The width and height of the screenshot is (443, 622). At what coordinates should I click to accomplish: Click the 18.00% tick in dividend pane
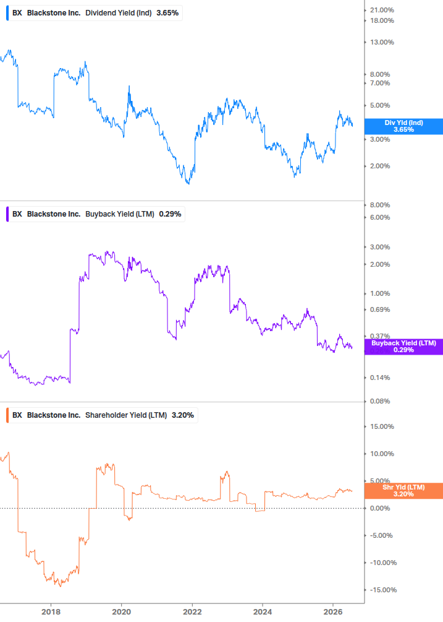tap(382, 20)
